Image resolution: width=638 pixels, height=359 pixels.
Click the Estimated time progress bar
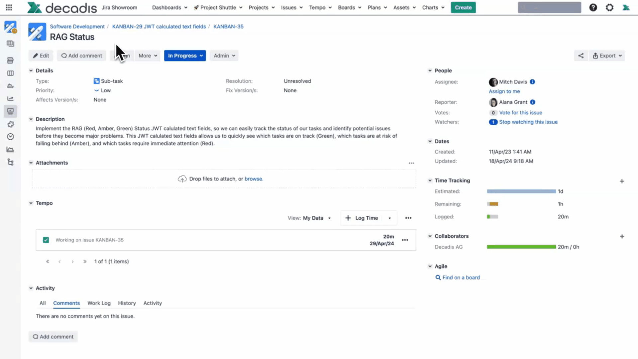521,191
